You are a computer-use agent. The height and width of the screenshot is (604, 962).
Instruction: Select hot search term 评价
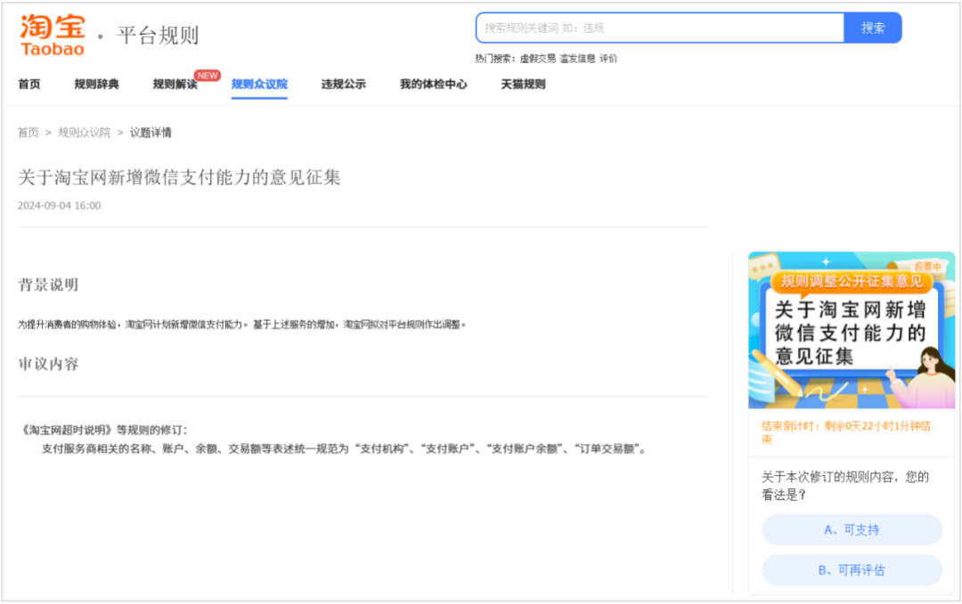(608, 58)
